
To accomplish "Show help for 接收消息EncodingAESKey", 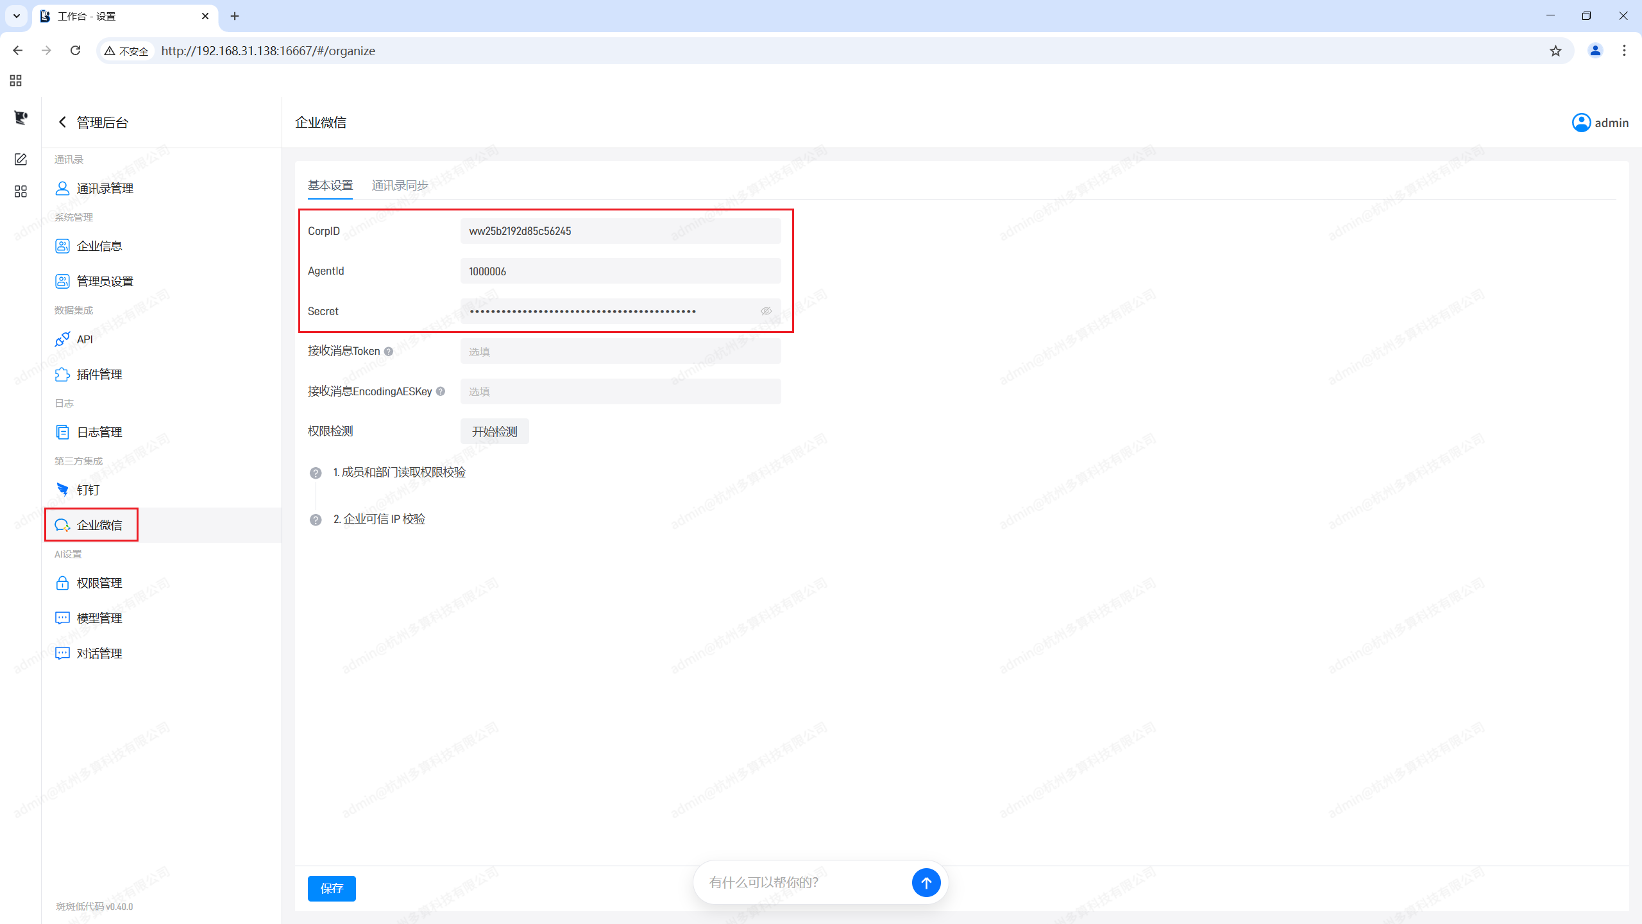I will [x=441, y=391].
